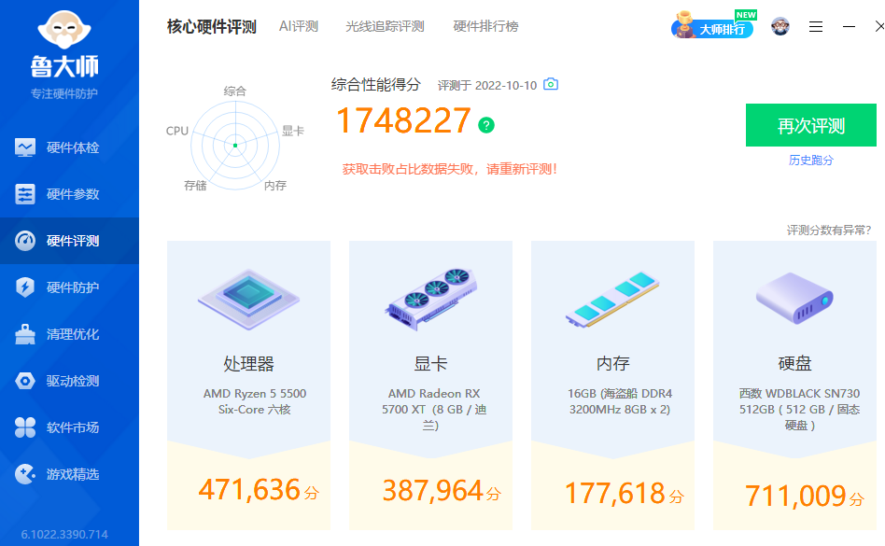Screen dimensions: 885x546
Task: Click the green 再次评测 button
Action: 810,126
